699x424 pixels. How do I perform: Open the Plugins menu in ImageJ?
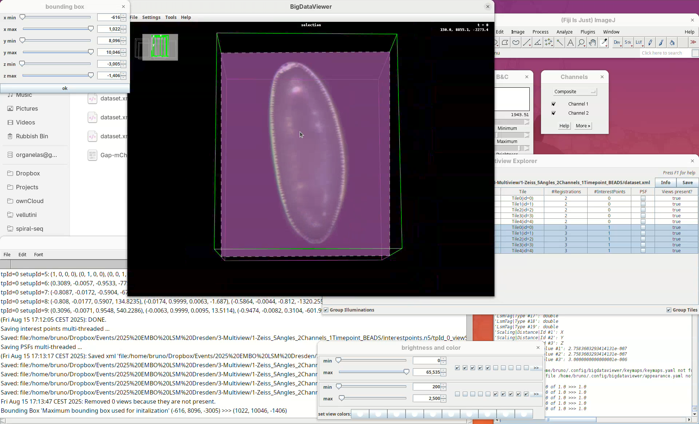click(588, 32)
